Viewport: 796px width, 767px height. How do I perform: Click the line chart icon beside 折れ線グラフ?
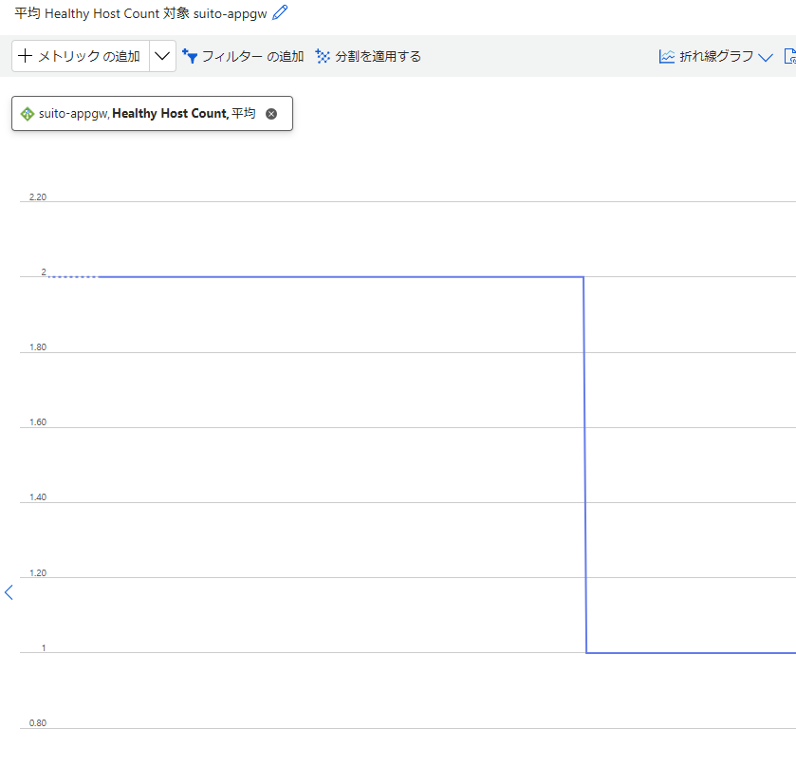(667, 56)
